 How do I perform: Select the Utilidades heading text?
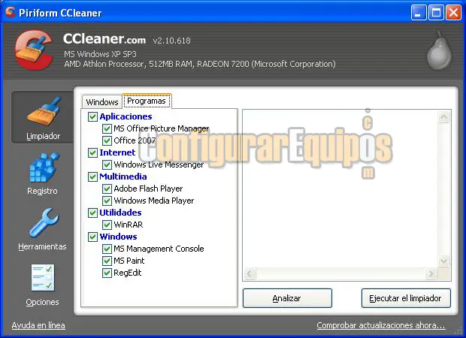pos(120,213)
